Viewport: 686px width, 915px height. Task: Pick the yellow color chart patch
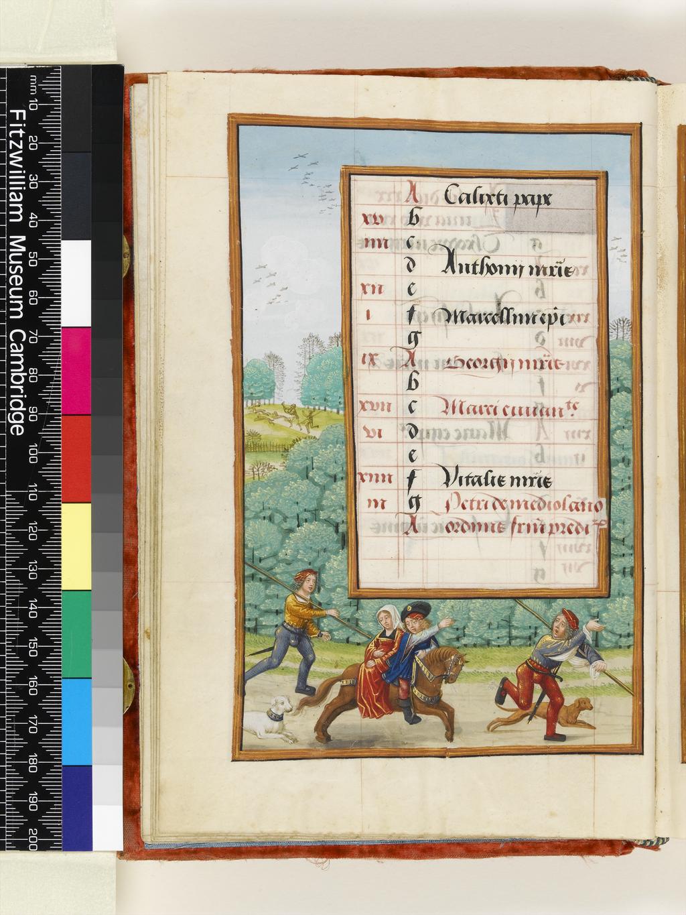tap(76, 546)
